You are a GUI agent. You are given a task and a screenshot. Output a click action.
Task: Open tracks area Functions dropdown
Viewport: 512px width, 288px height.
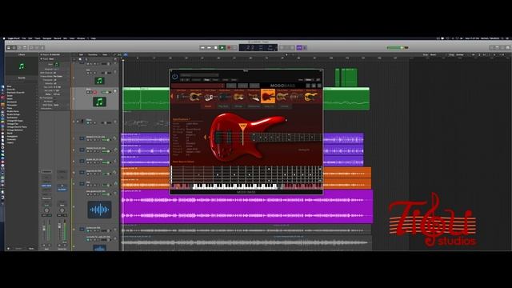[x=94, y=54]
